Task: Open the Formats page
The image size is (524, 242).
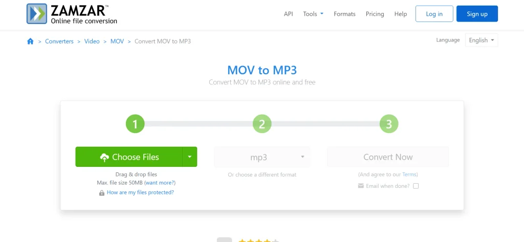Action: coord(344,14)
